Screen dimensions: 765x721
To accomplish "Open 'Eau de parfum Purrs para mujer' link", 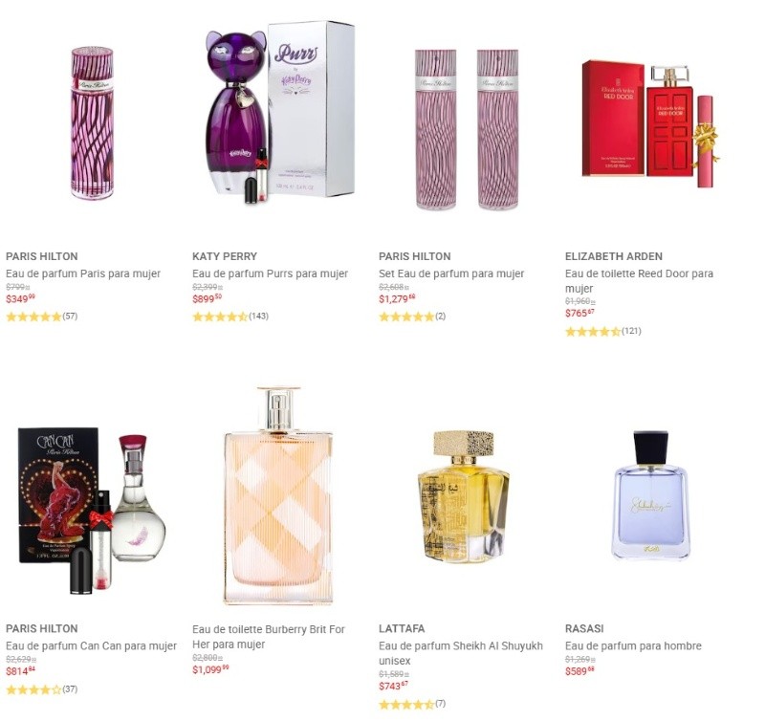I will (x=270, y=273).
